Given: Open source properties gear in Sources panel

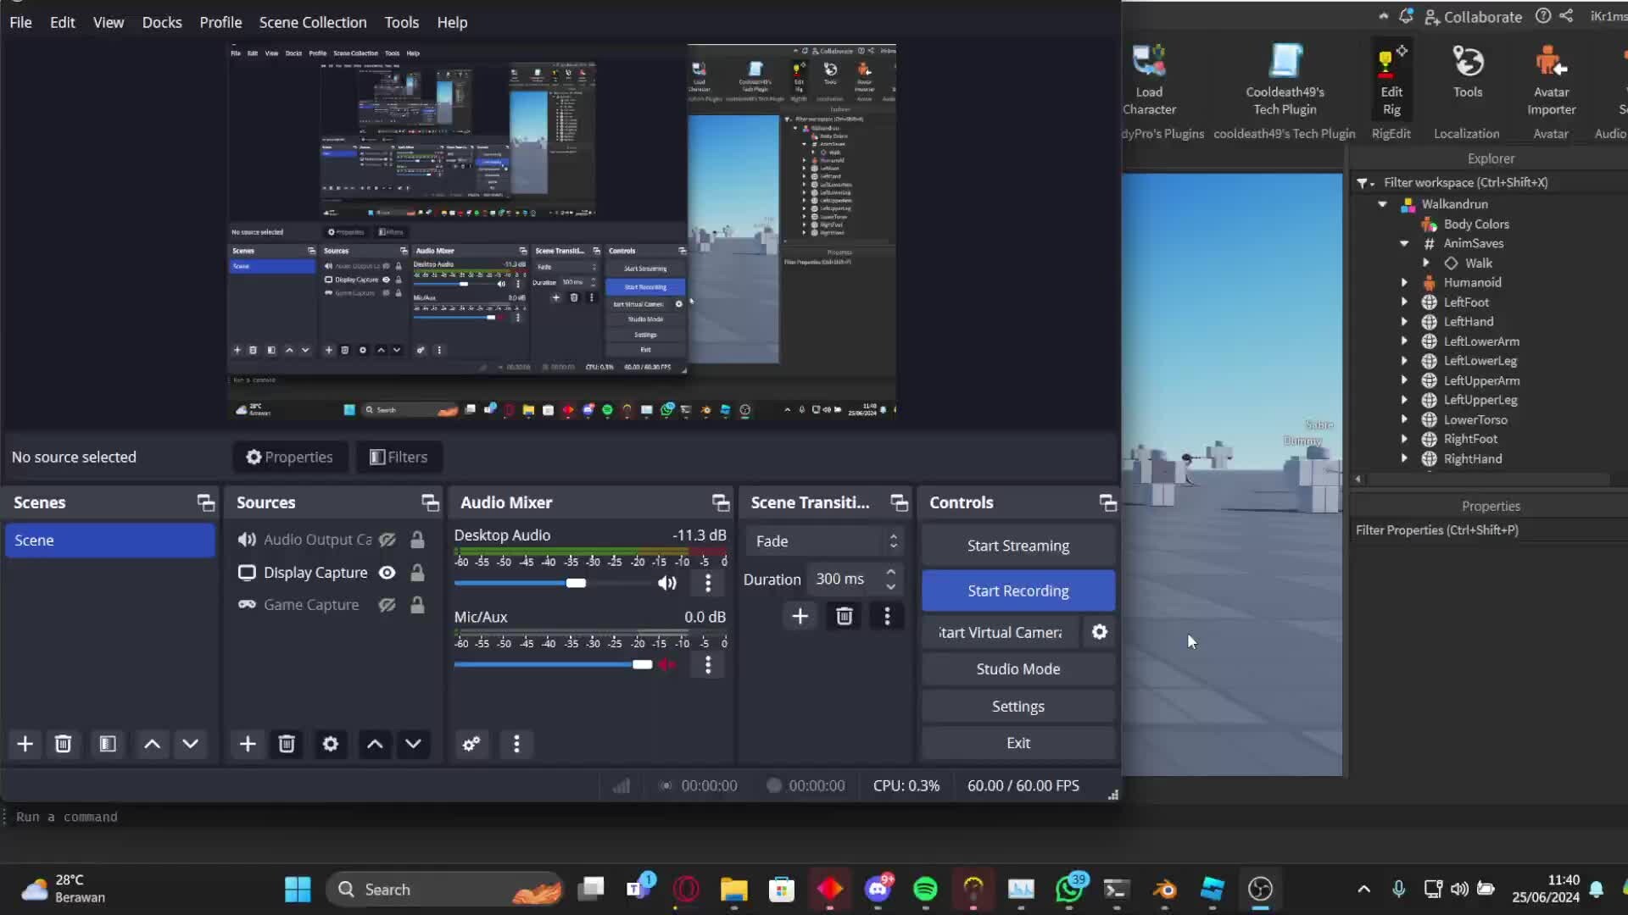Looking at the screenshot, I should (331, 744).
